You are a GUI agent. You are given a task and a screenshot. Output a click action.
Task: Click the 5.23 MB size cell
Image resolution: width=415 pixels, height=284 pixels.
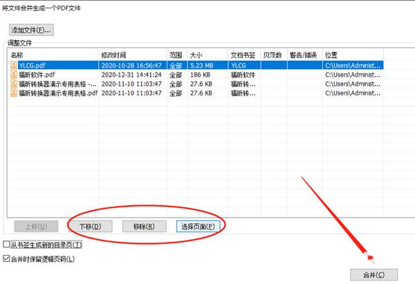tap(202, 66)
